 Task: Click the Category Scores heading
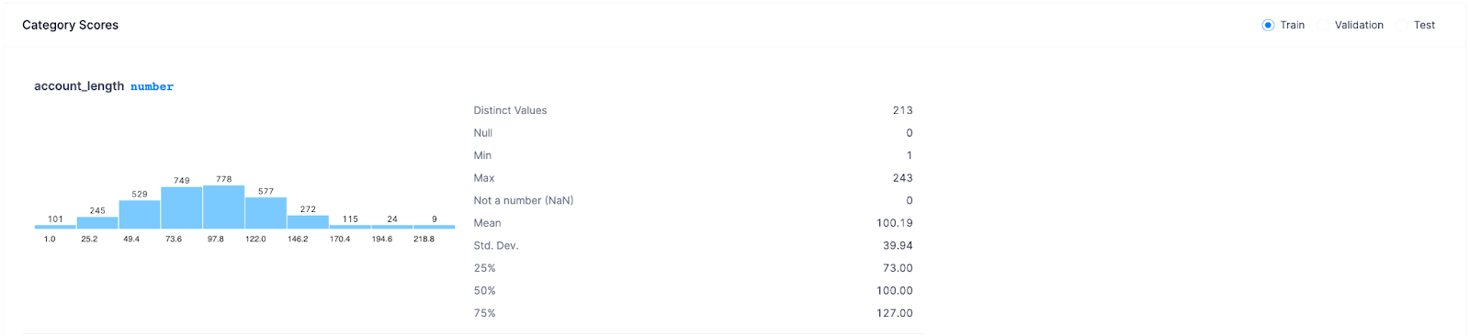click(71, 25)
